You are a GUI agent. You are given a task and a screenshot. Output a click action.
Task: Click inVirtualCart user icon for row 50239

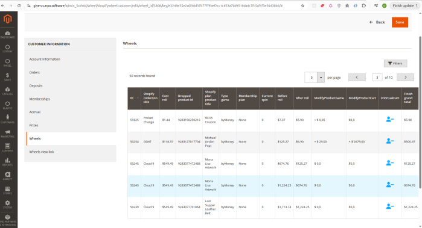[x=390, y=206]
